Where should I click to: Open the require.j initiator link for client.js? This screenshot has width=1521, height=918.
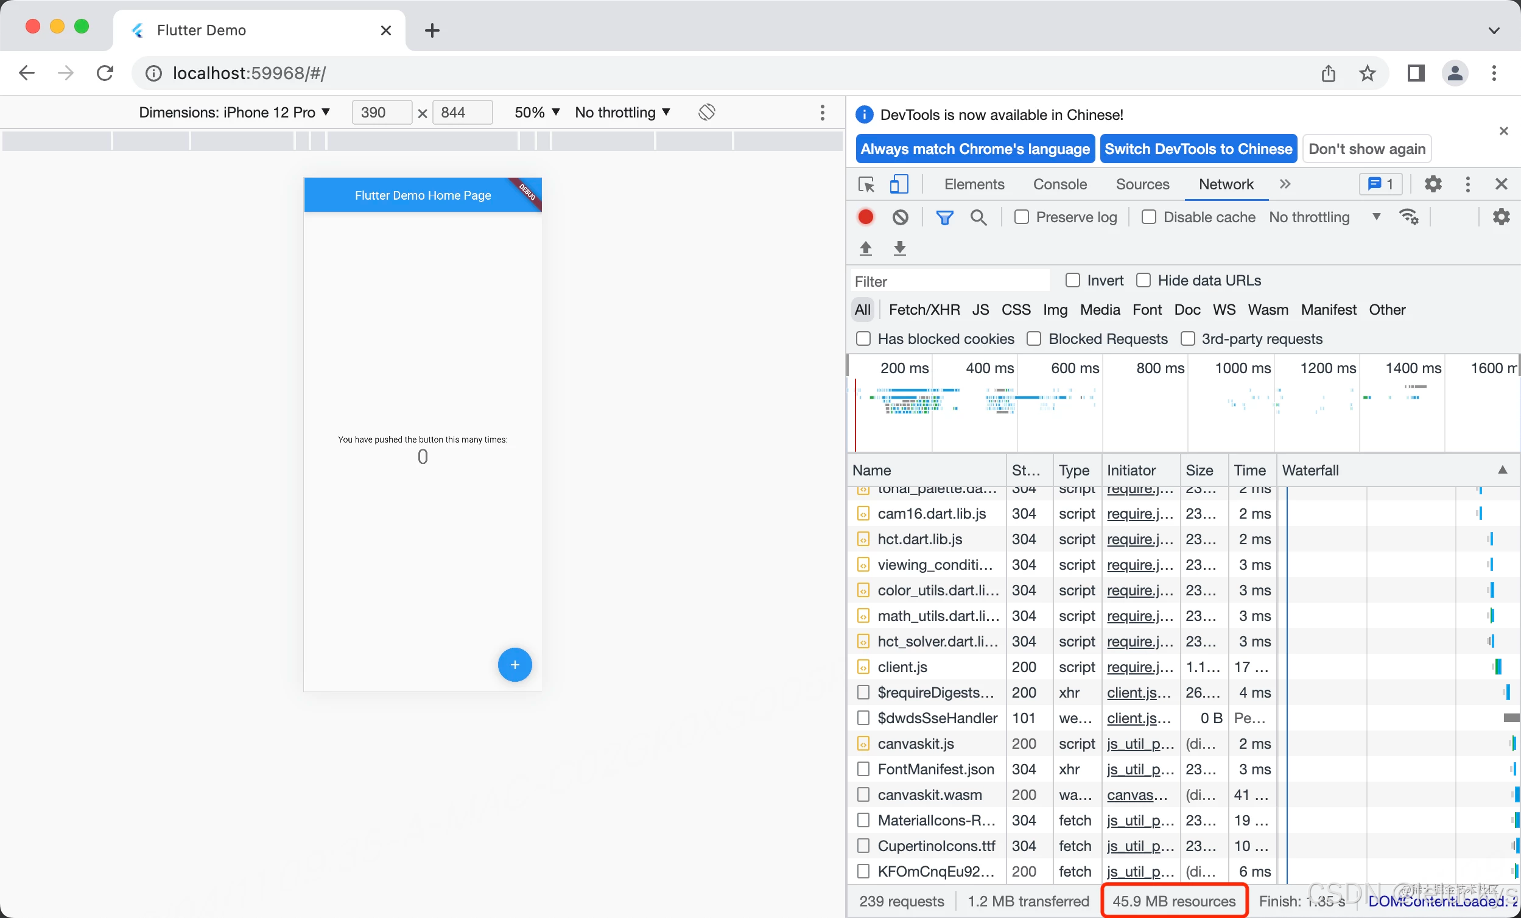point(1139,667)
